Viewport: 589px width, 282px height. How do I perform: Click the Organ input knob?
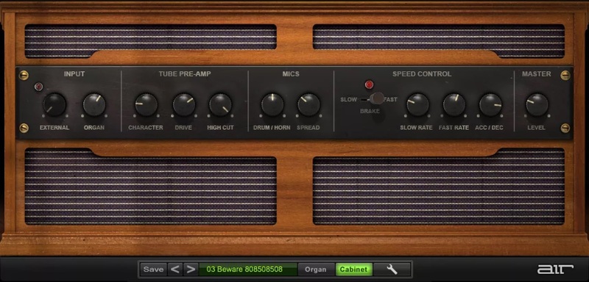(x=94, y=104)
